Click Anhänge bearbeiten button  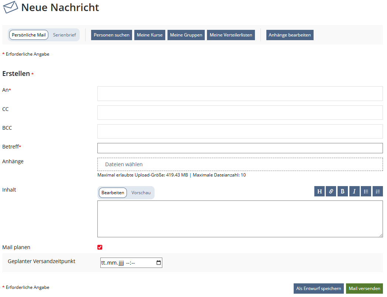click(290, 35)
